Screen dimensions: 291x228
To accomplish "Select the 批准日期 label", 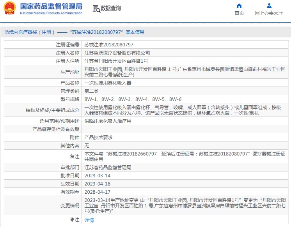I will tap(70, 175).
